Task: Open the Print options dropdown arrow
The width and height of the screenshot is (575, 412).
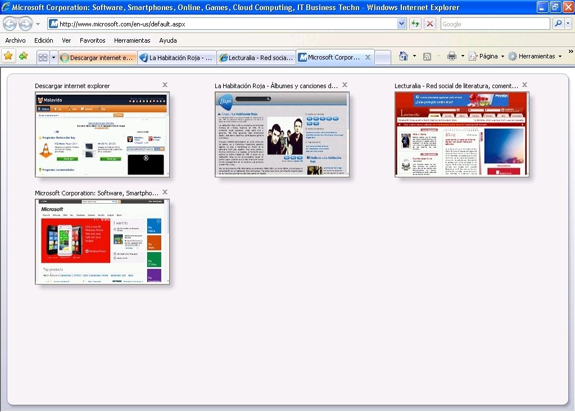Action: pyautogui.click(x=463, y=56)
